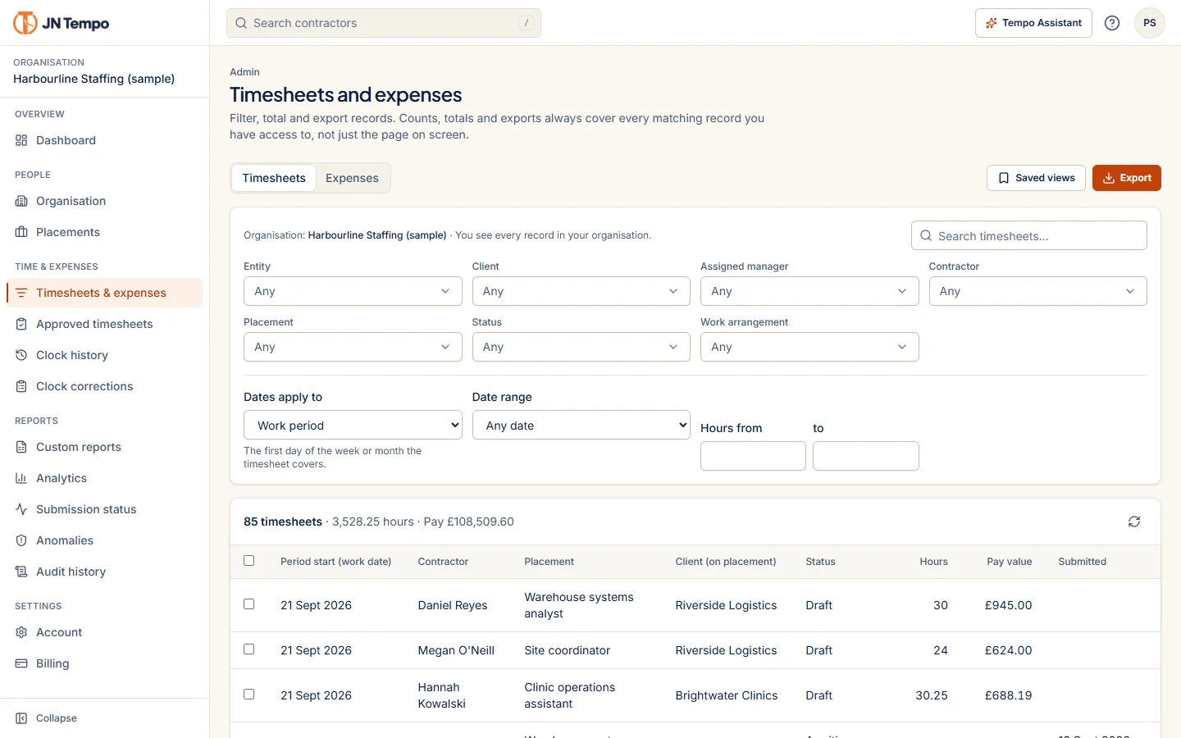The height and width of the screenshot is (738, 1181).
Task: Expand the Assigned manager dropdown
Action: tap(809, 291)
